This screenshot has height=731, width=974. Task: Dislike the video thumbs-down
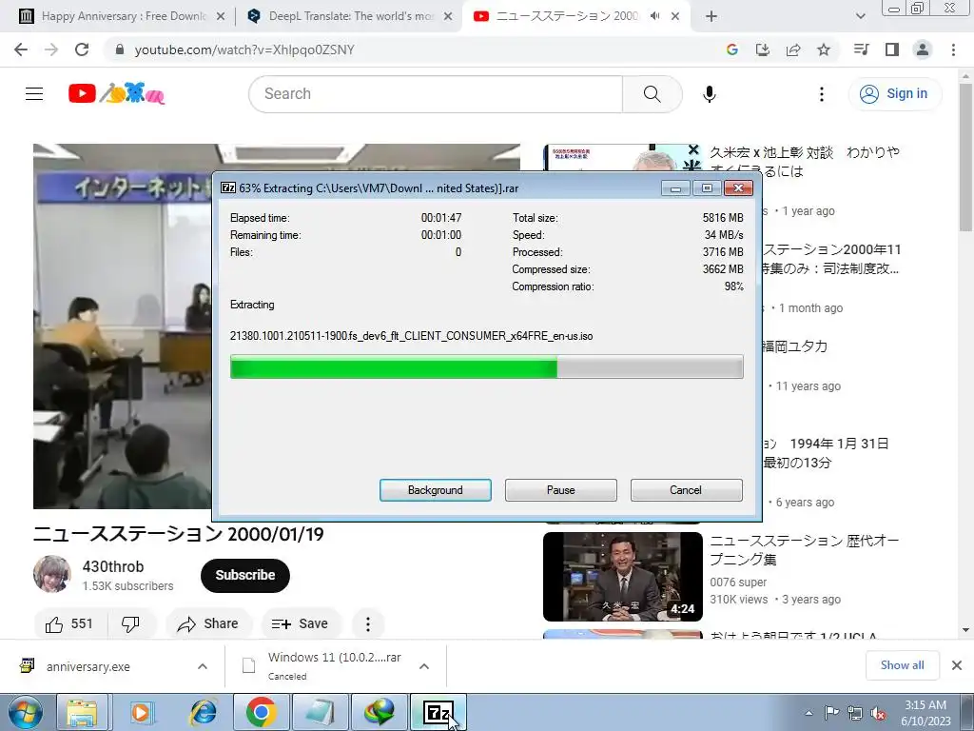tap(130, 624)
